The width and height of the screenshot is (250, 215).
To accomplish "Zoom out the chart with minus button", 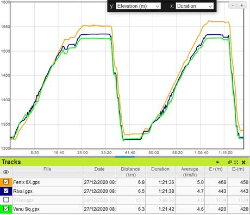I will (x=233, y=5).
